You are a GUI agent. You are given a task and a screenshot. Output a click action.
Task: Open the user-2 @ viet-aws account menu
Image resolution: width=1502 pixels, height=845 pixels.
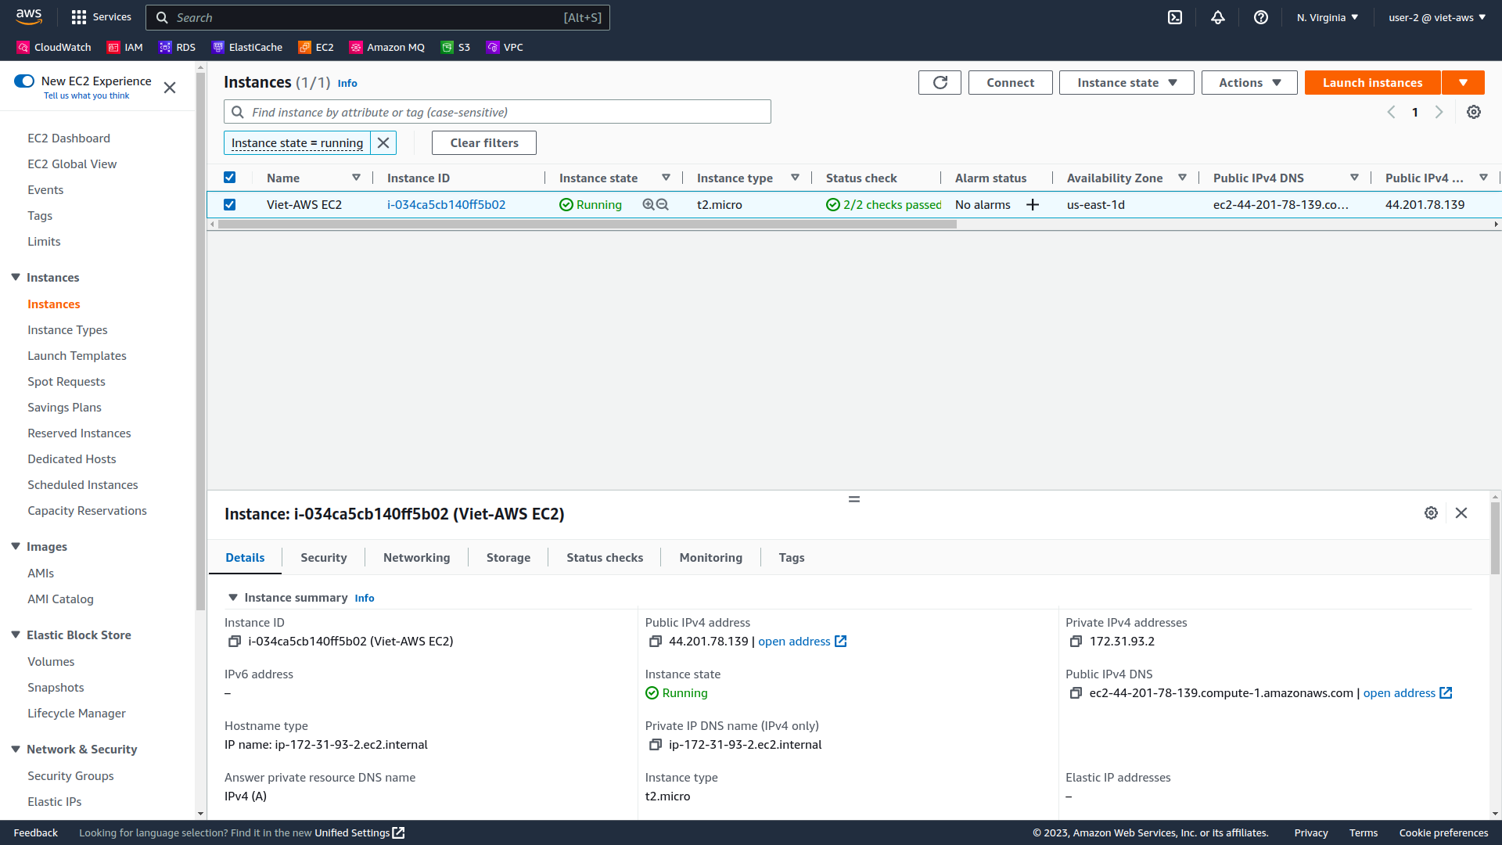click(1437, 17)
